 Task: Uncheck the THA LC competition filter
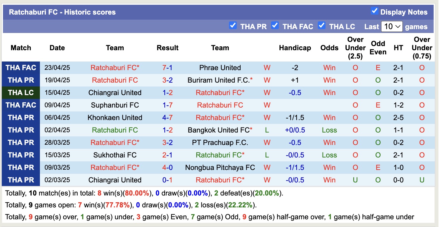[322, 26]
